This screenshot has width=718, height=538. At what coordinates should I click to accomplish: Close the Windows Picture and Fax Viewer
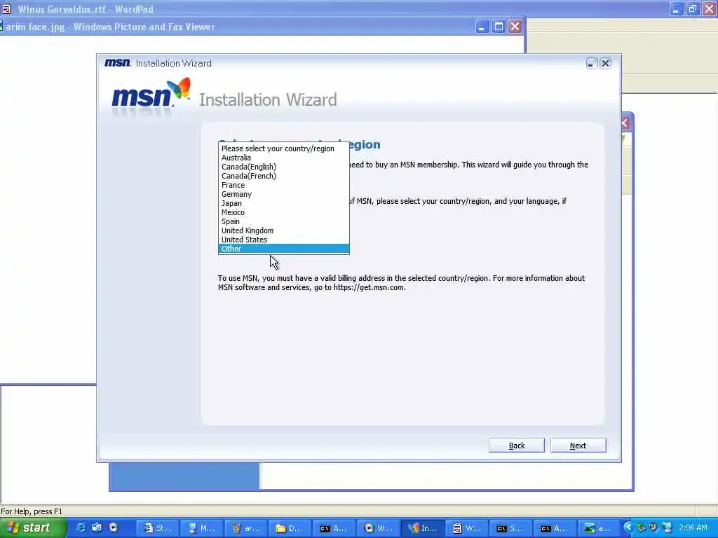tap(515, 27)
